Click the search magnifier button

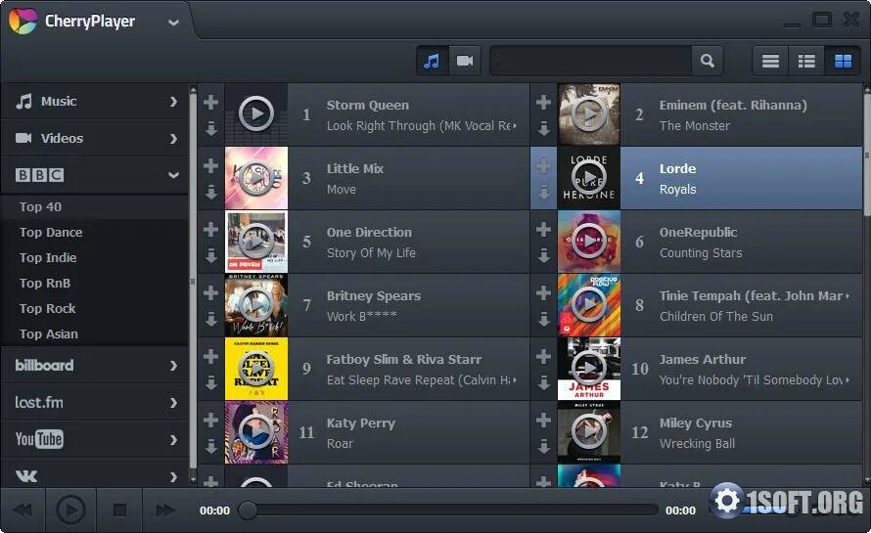[x=708, y=61]
